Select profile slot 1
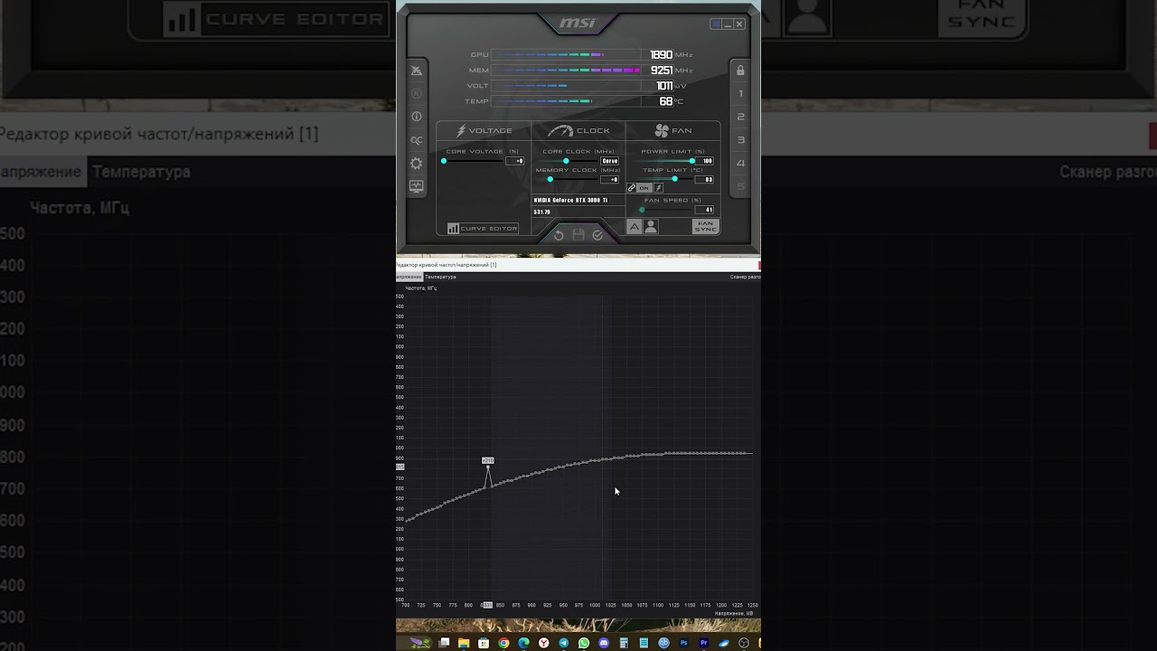The height and width of the screenshot is (651, 1157). 740,93
